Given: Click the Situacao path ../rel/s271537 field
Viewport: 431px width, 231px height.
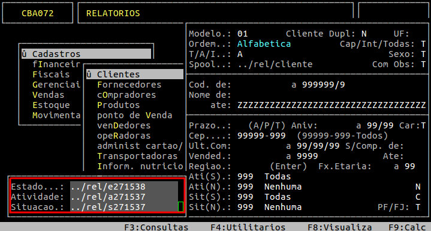Looking at the screenshot, I should coord(124,207).
